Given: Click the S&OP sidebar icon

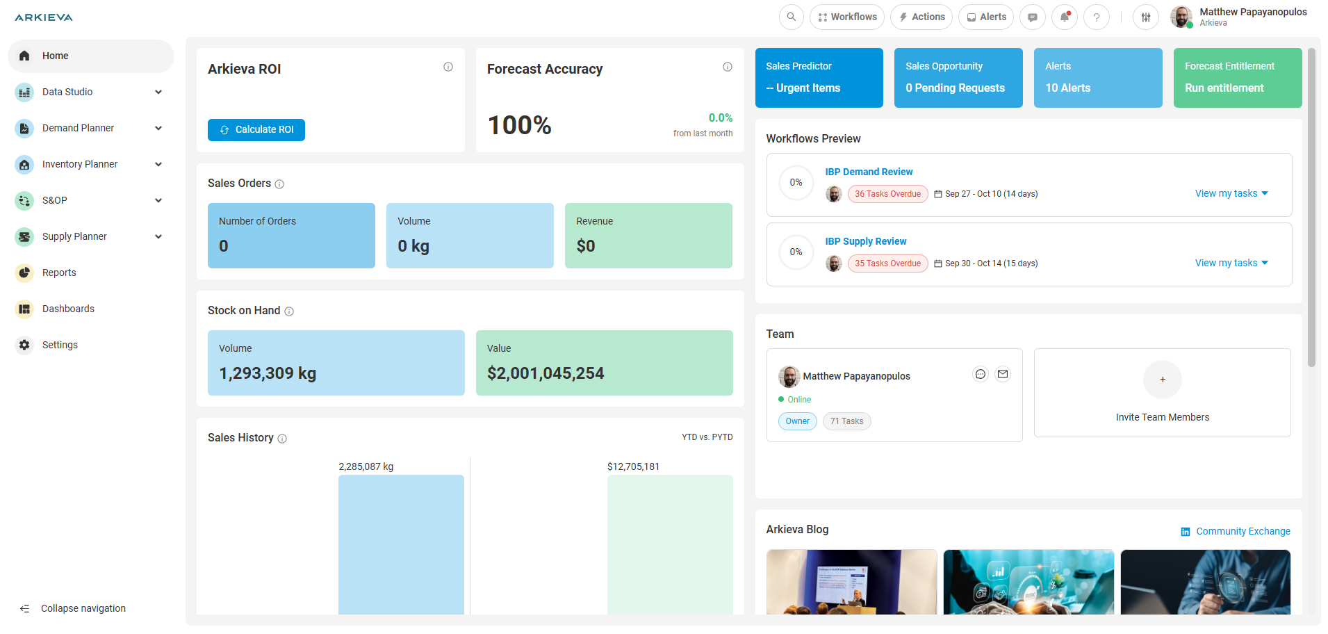Looking at the screenshot, I should [x=24, y=200].
